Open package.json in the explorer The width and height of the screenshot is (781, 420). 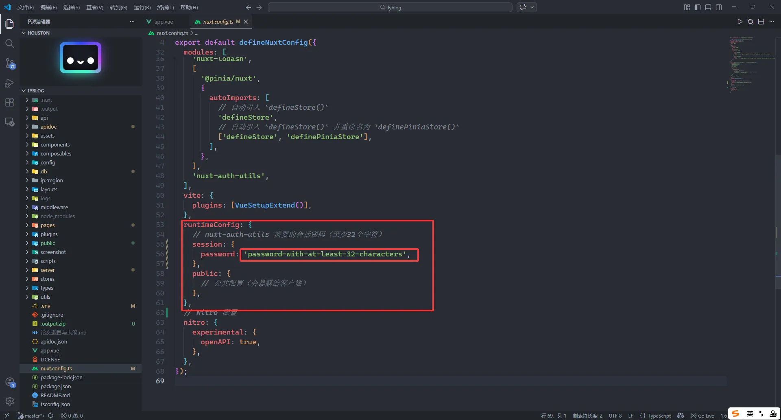coord(56,387)
